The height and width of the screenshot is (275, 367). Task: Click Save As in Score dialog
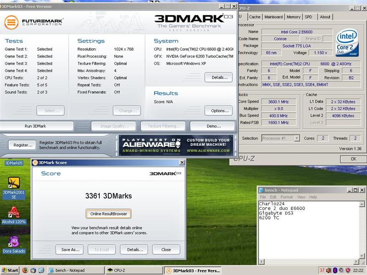click(x=70, y=249)
